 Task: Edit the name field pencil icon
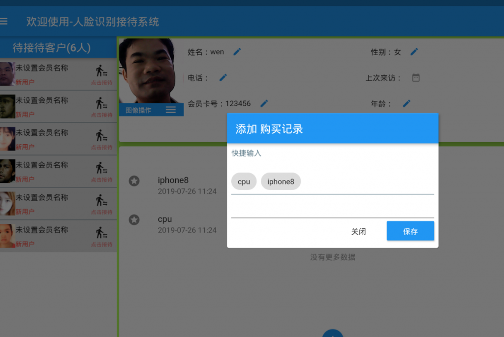coord(237,52)
